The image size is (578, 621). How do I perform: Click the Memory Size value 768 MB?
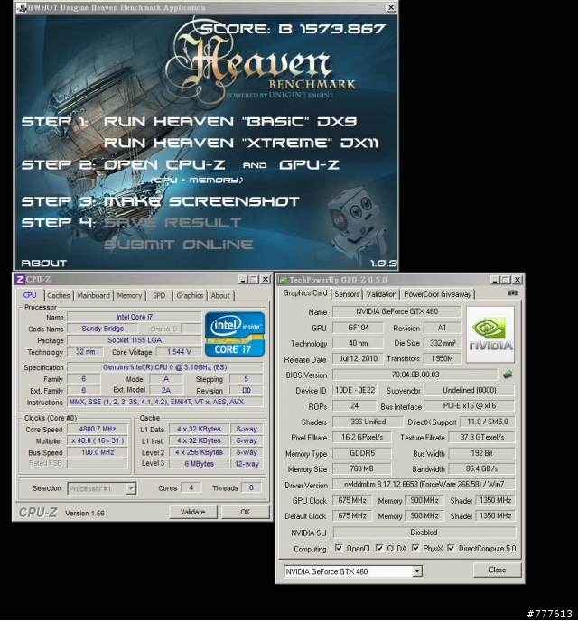pos(361,468)
